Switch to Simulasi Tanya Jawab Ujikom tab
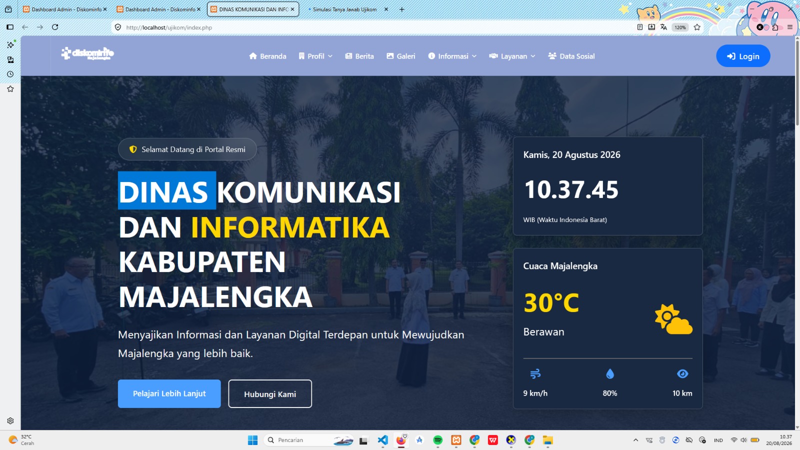This screenshot has height=450, width=800. click(x=345, y=9)
